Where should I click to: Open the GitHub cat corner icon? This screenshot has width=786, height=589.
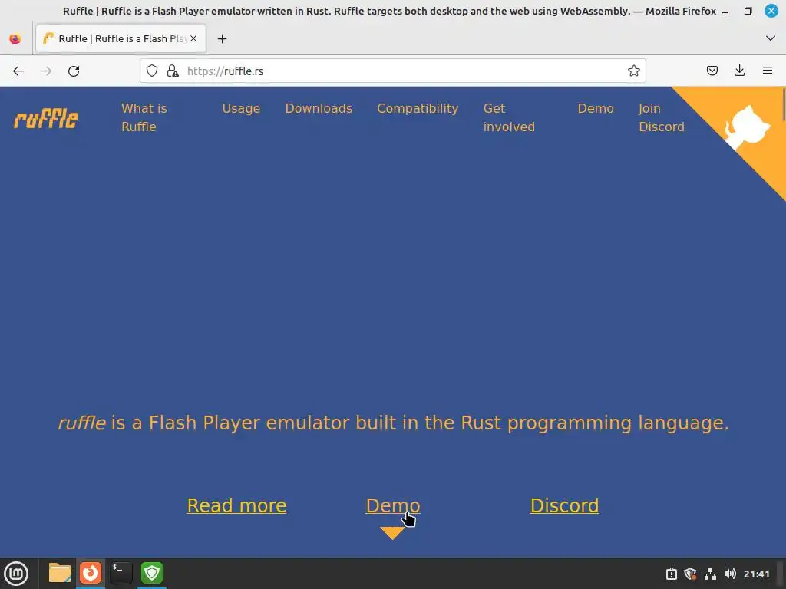(747, 127)
